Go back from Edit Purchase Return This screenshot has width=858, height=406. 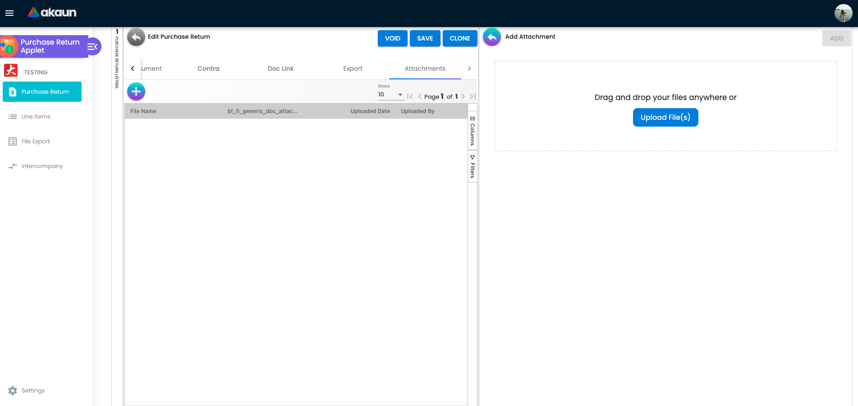point(136,37)
